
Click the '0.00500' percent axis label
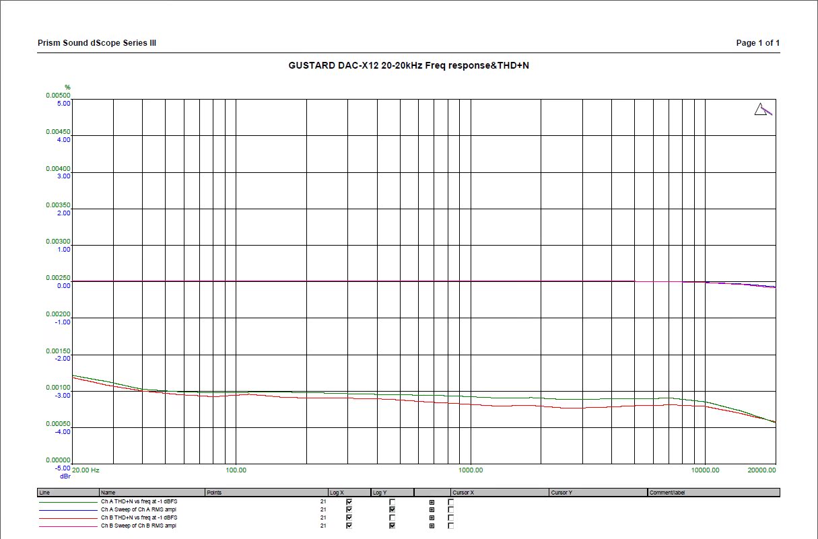point(58,96)
